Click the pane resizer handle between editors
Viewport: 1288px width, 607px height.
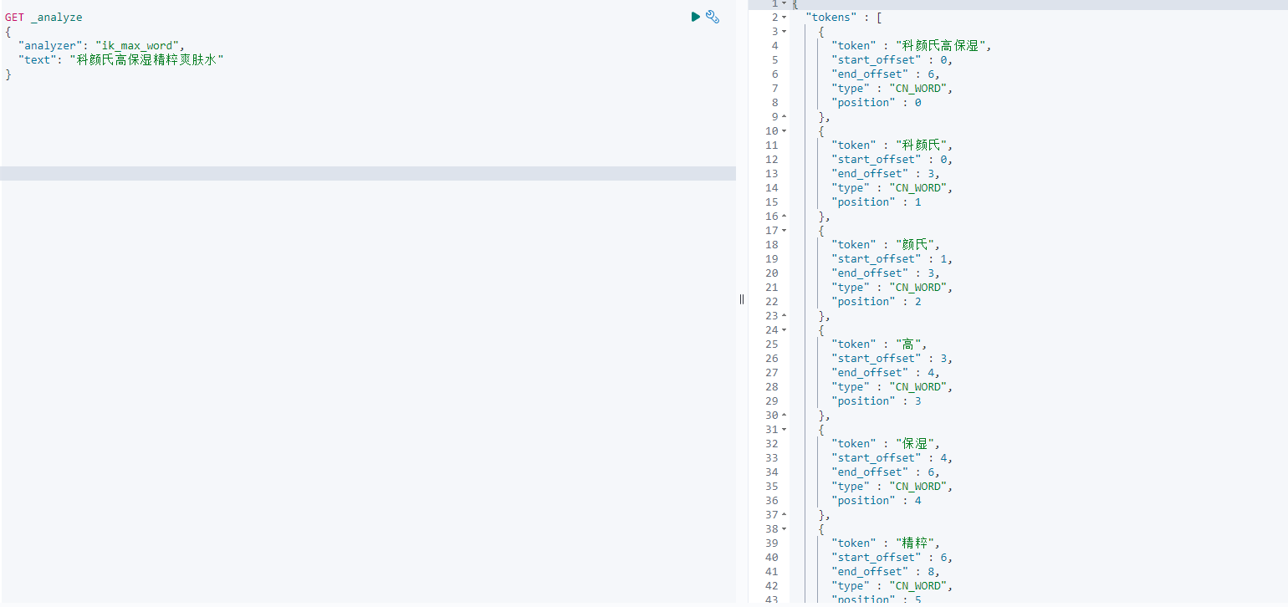(742, 299)
